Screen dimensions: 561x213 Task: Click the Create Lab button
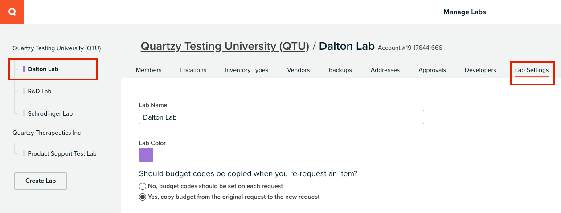point(41,181)
